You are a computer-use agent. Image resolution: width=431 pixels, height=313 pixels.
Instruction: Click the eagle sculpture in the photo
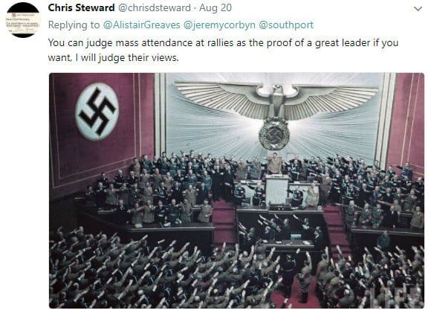(x=276, y=101)
